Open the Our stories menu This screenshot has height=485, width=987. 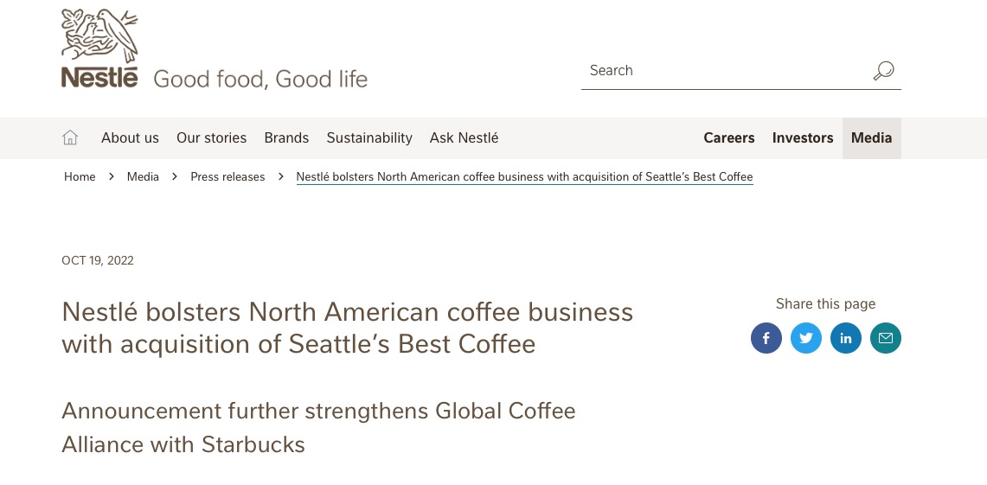pos(211,137)
